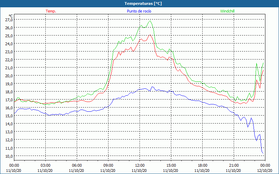This screenshot has height=174, width=279.
Task: Click the 24,0 y-axis value
Action: click(9, 44)
